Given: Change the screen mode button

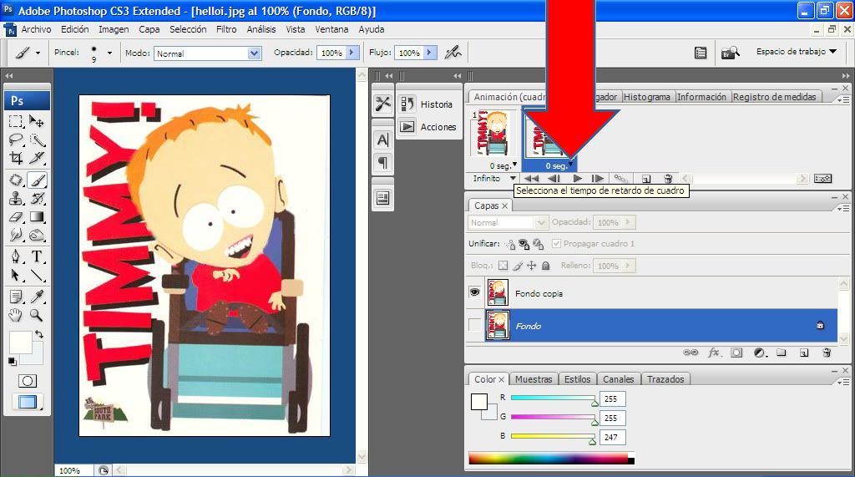Looking at the screenshot, I should point(28,402).
